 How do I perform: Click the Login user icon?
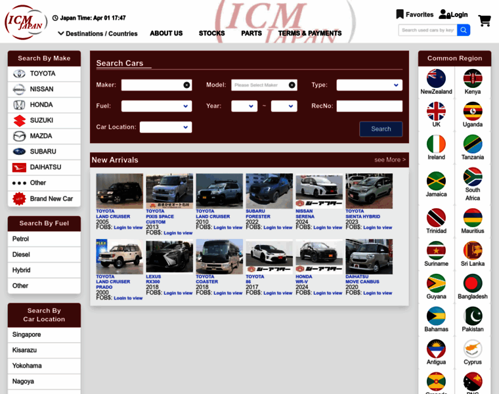coord(444,14)
